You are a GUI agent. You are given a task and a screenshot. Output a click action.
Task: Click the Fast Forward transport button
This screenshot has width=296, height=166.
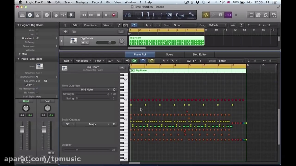point(91,15)
